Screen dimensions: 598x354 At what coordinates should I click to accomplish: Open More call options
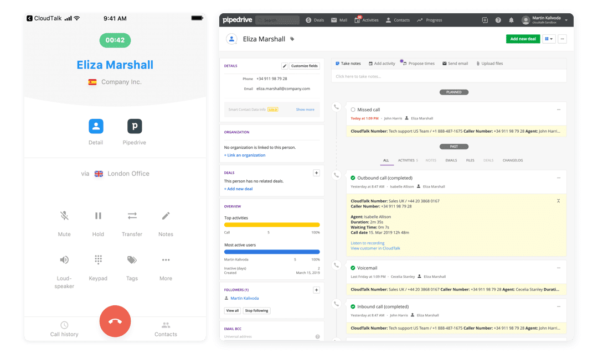[166, 260]
